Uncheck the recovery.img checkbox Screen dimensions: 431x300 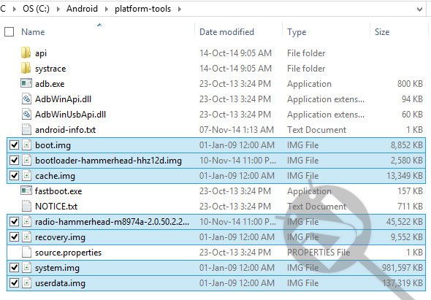14,237
